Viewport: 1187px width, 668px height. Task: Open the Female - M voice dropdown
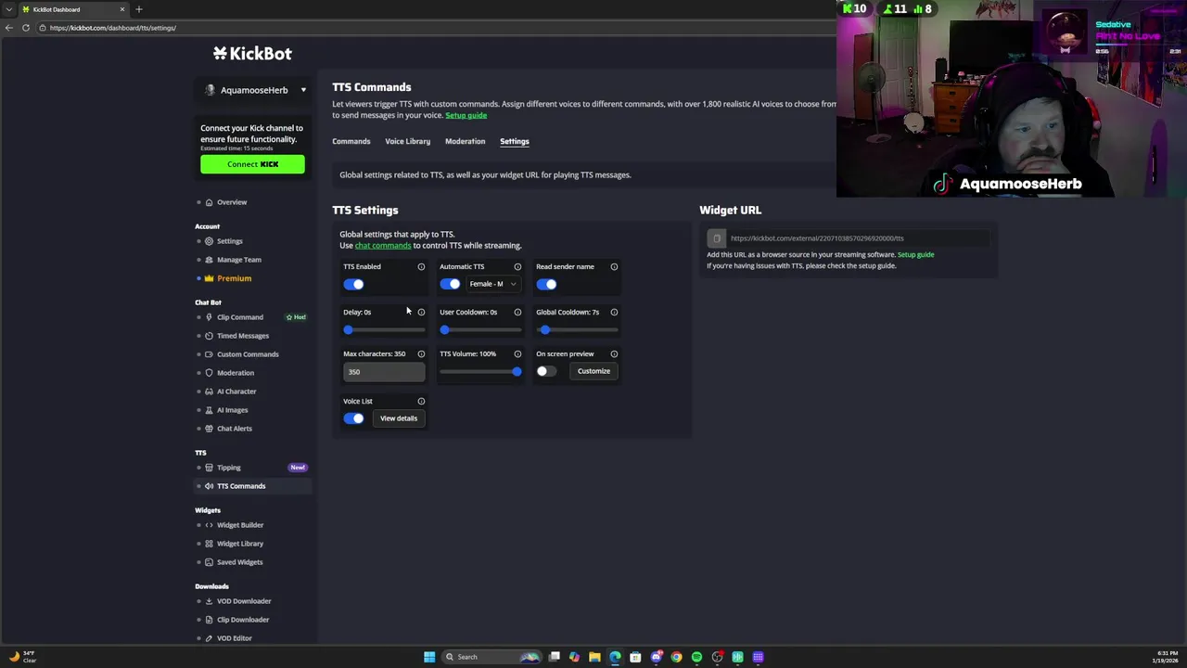click(x=492, y=284)
